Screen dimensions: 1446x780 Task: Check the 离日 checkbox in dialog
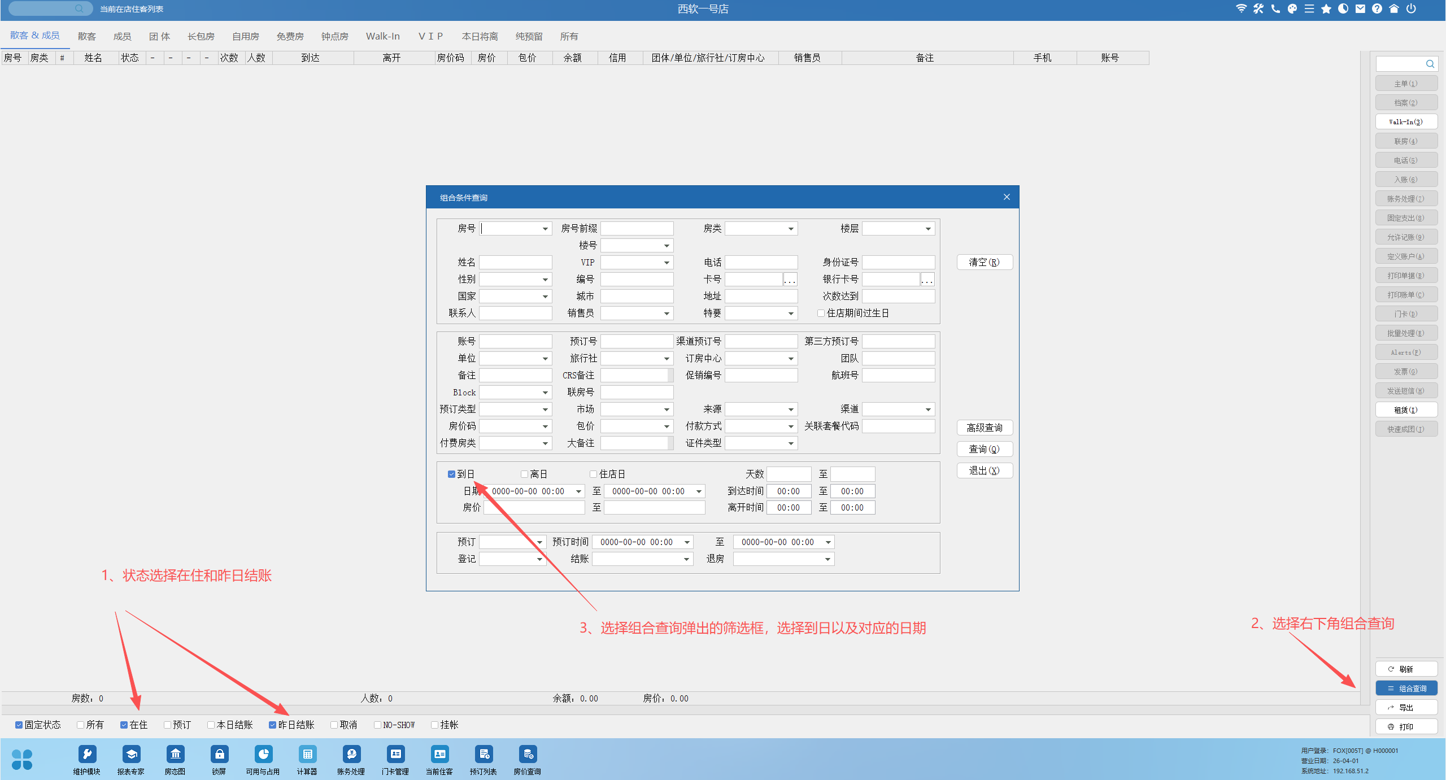pos(524,474)
